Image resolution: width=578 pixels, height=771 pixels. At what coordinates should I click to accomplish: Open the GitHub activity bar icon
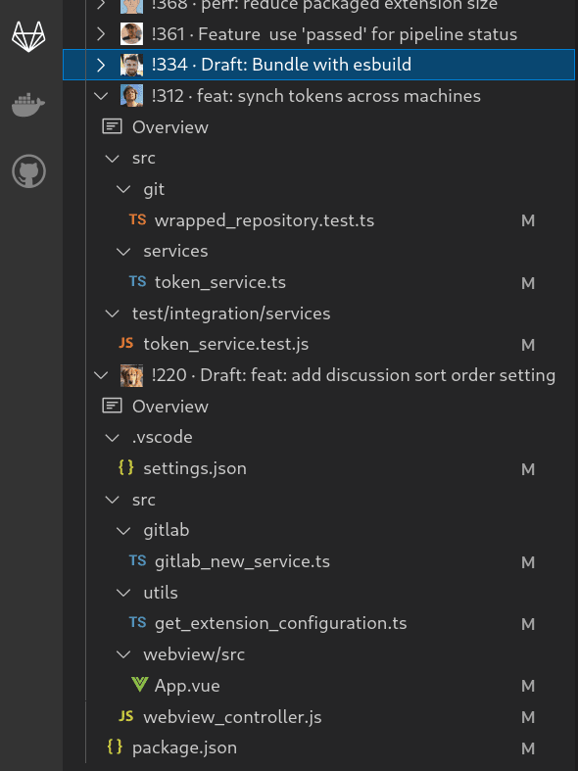click(x=28, y=171)
